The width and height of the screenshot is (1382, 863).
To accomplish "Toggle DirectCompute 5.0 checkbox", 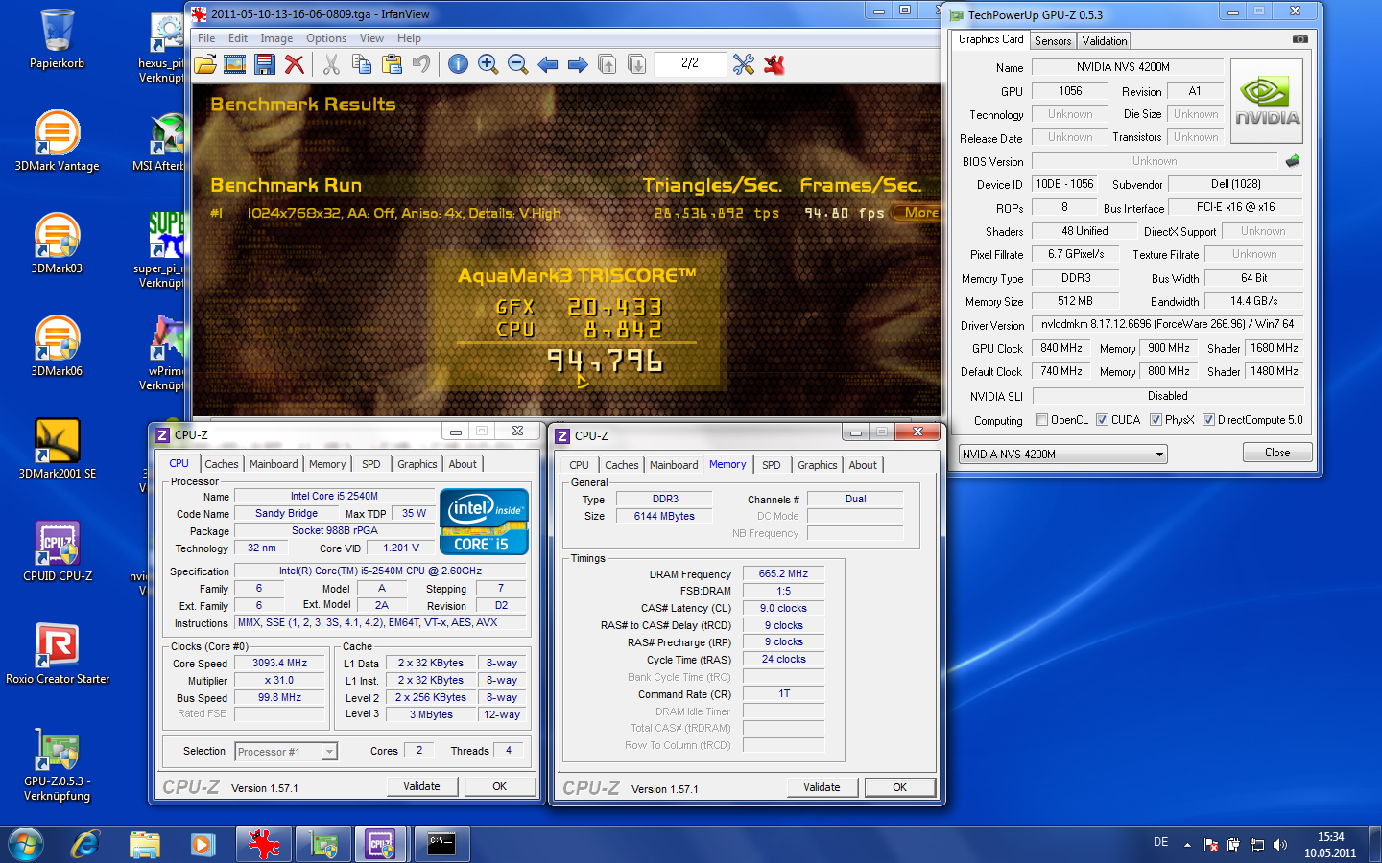I will (1209, 420).
